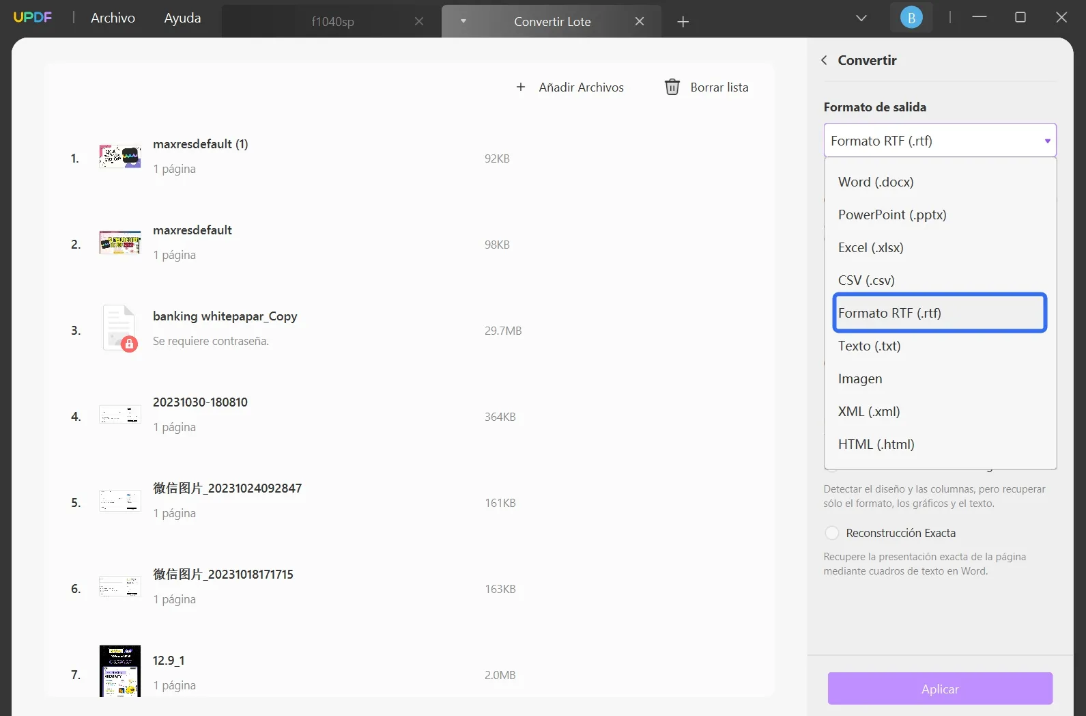
Task: Close the Convertir Lote tab
Action: click(640, 21)
